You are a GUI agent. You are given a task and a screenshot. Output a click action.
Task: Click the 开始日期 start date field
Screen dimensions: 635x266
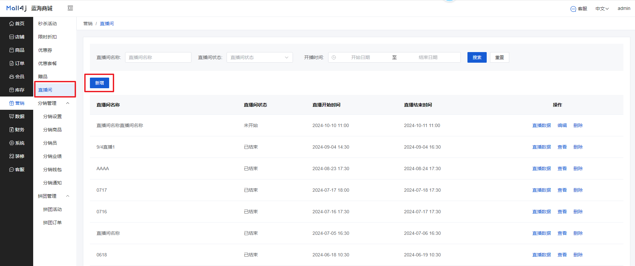(360, 57)
